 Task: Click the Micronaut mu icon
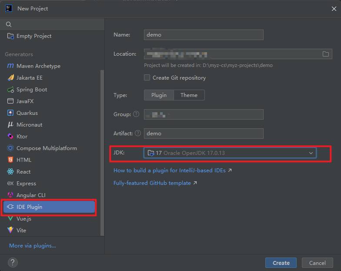10,124
